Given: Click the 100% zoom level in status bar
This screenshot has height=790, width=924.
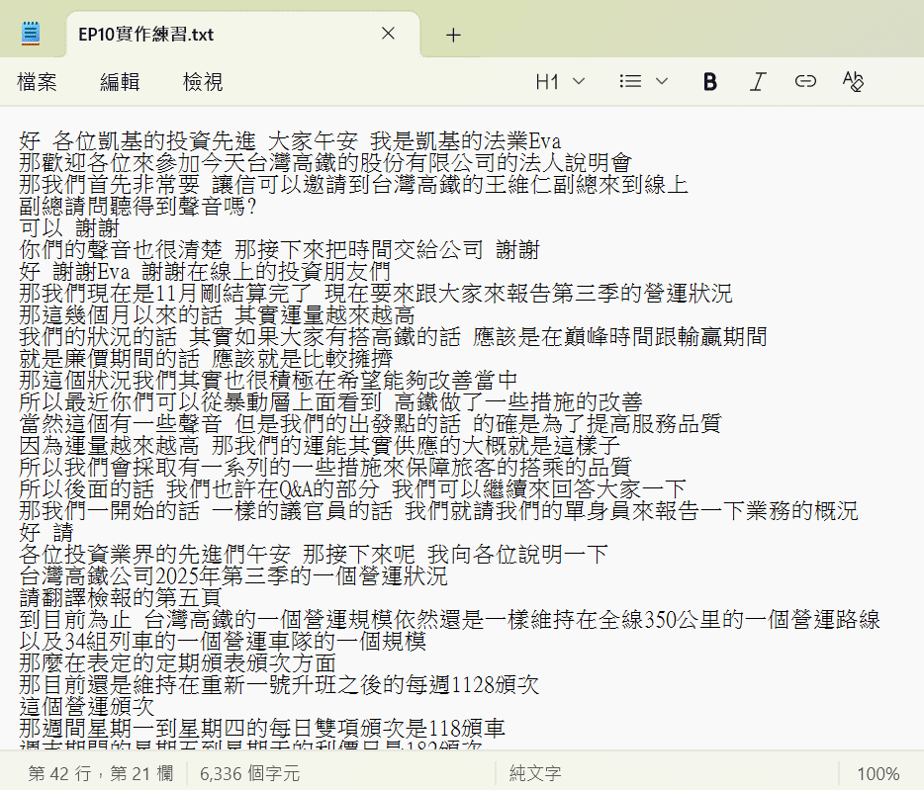Looking at the screenshot, I should (x=878, y=773).
